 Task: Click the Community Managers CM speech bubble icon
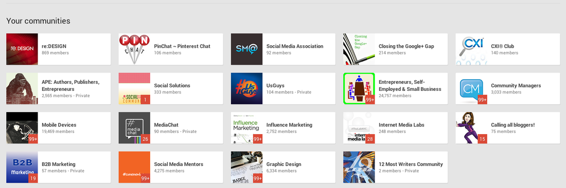click(471, 88)
